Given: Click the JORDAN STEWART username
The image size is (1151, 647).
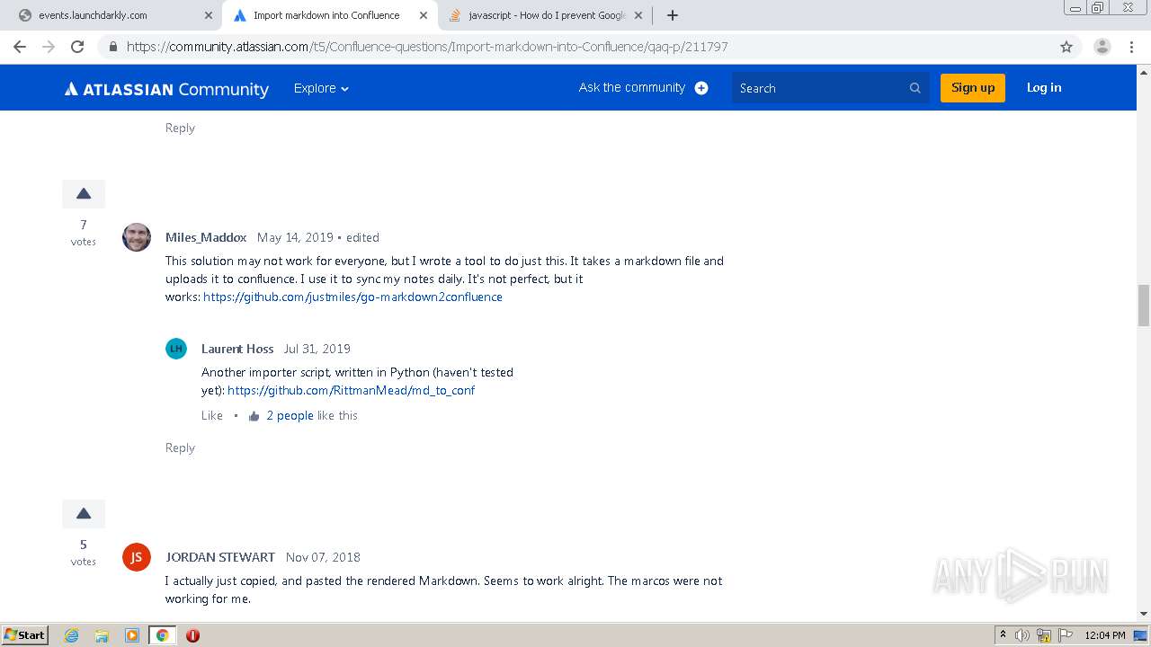Looking at the screenshot, I should point(220,557).
